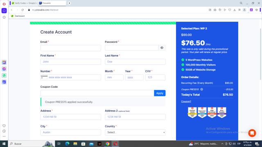Open the pentagon workspace sidebar icon
Screen dimensions: 262x147
4,17
